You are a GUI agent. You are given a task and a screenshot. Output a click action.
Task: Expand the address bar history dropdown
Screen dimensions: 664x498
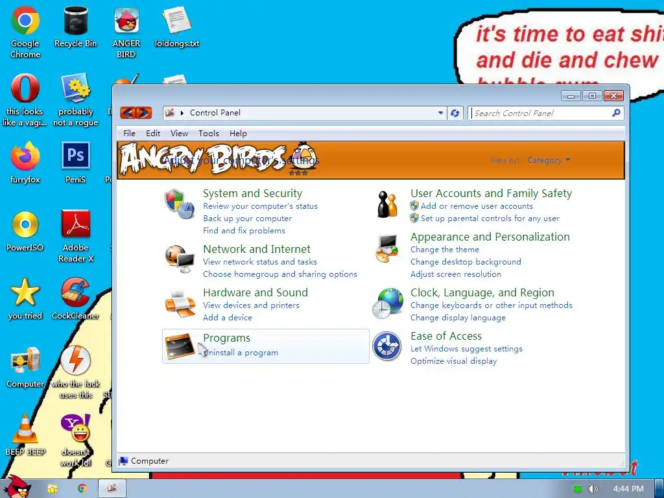440,113
